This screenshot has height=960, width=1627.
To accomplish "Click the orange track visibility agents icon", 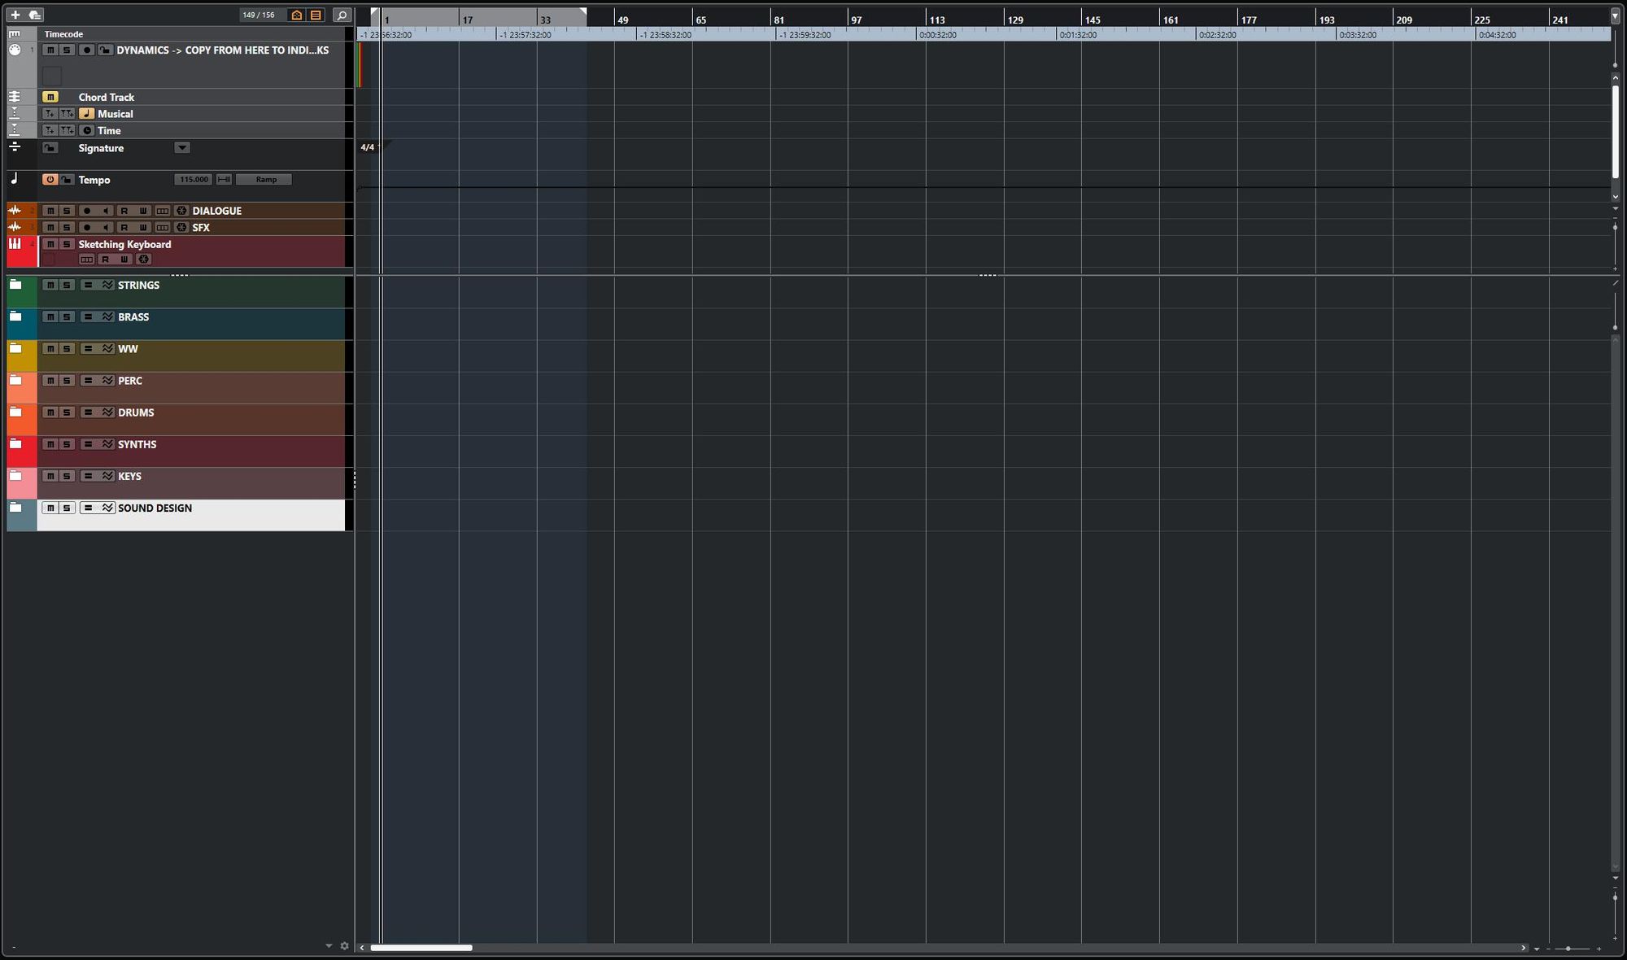I will tap(297, 15).
